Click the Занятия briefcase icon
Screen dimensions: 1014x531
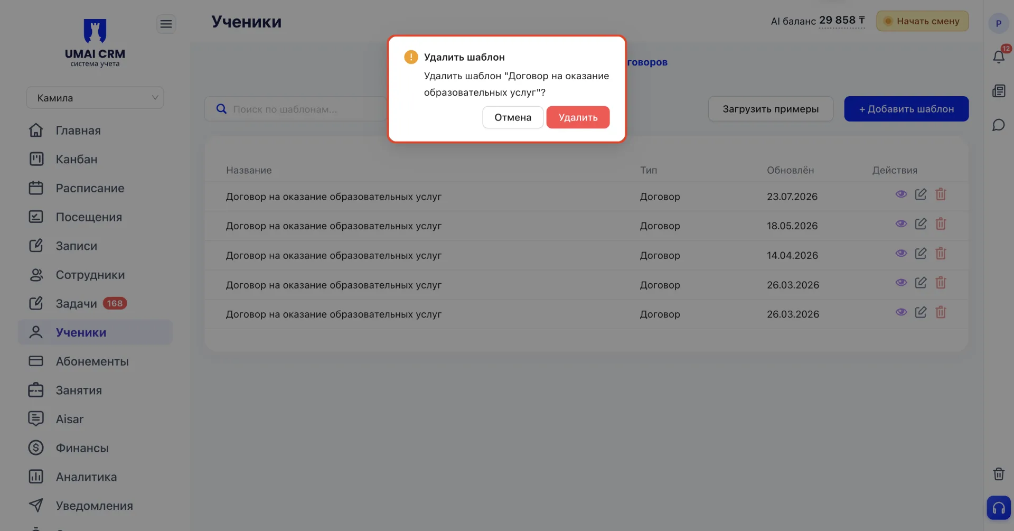coord(36,390)
